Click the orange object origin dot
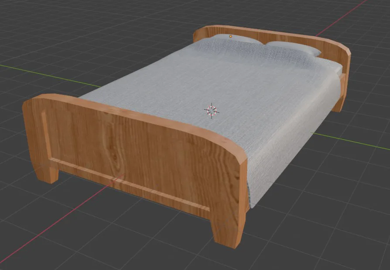 click(x=231, y=36)
